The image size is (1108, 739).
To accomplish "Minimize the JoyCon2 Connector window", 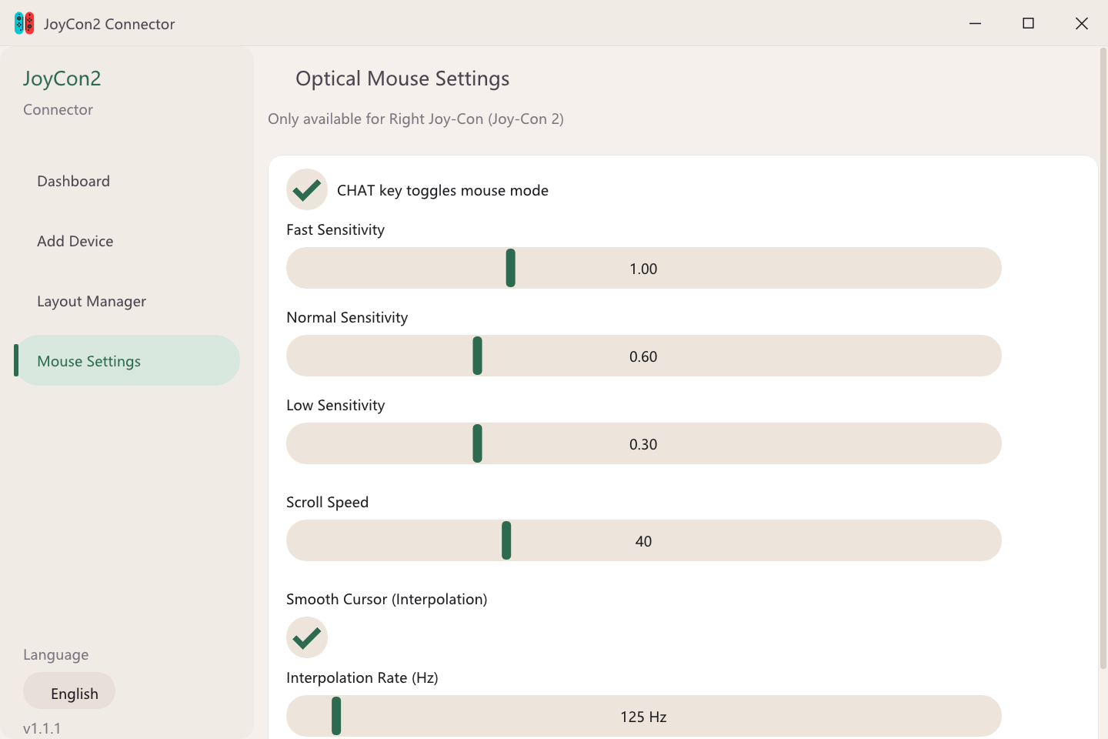I will click(975, 23).
